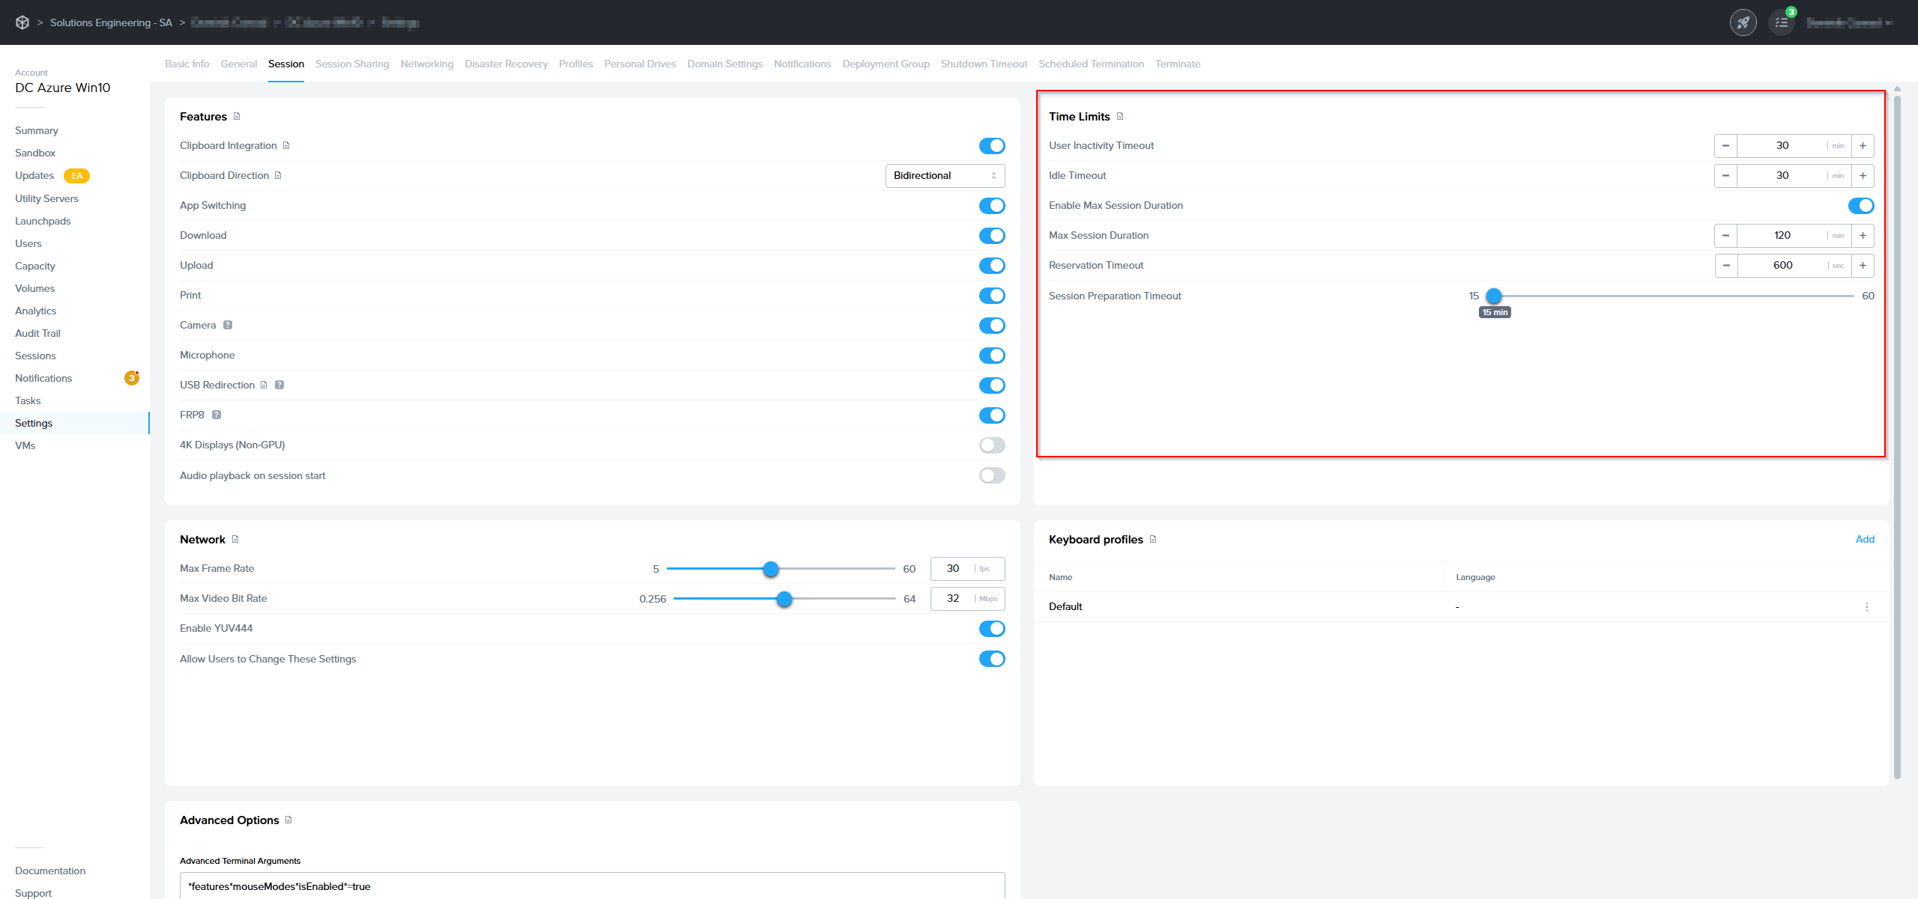The height and width of the screenshot is (899, 1918).
Task: Open Audit Trail in the sidebar
Action: pyautogui.click(x=37, y=333)
